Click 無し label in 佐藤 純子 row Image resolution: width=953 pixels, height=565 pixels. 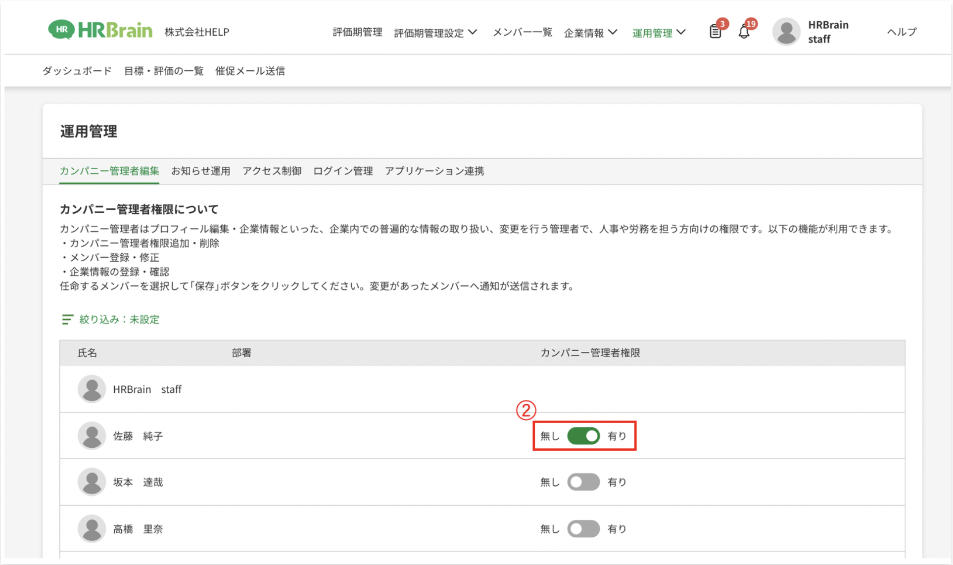[550, 436]
